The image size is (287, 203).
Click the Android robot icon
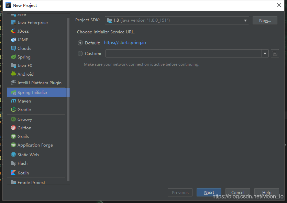(13, 74)
